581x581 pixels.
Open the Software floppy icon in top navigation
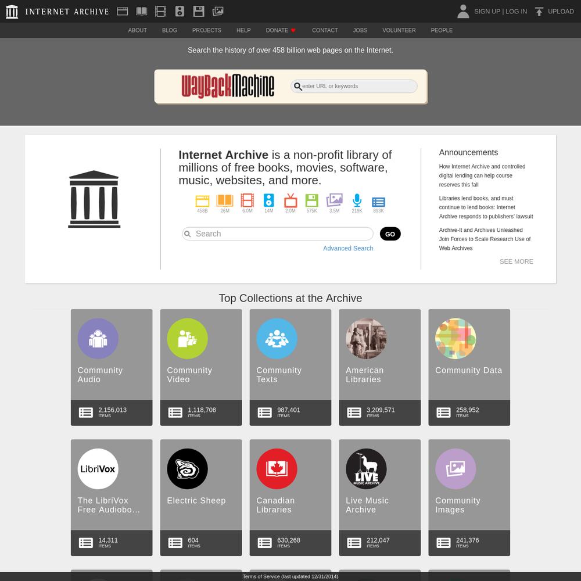click(199, 12)
